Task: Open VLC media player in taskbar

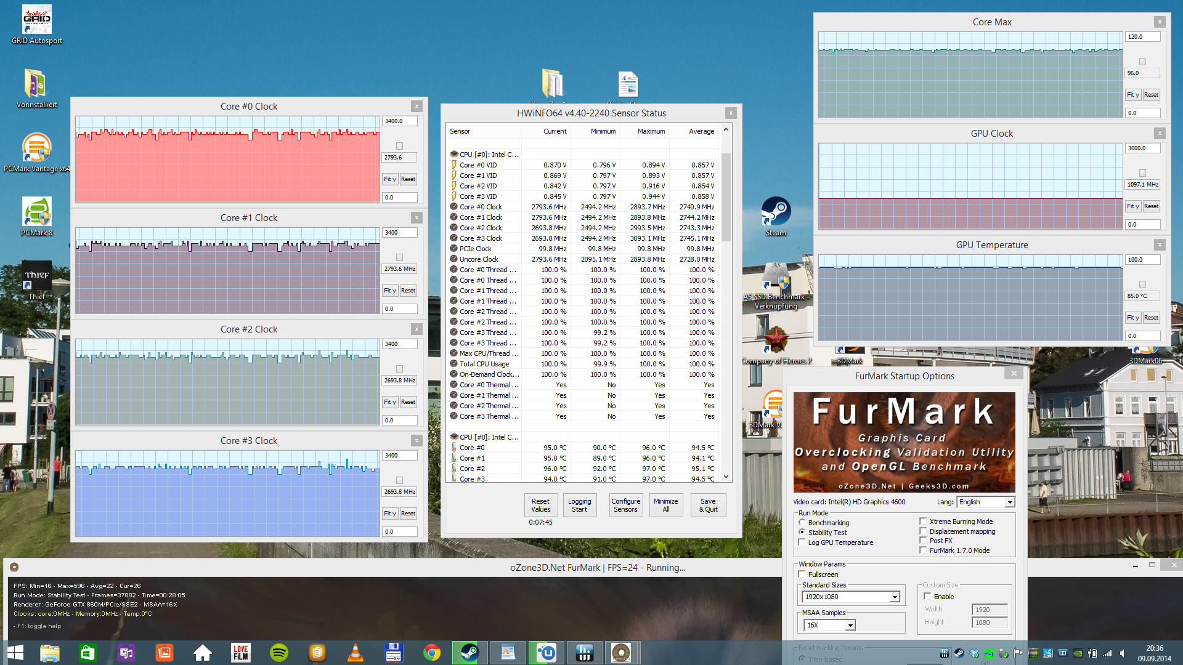Action: (356, 653)
